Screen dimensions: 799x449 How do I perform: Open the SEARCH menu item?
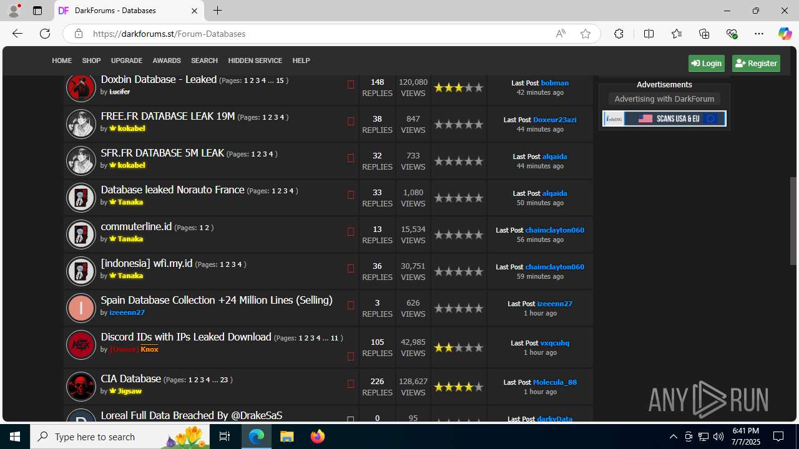[204, 60]
